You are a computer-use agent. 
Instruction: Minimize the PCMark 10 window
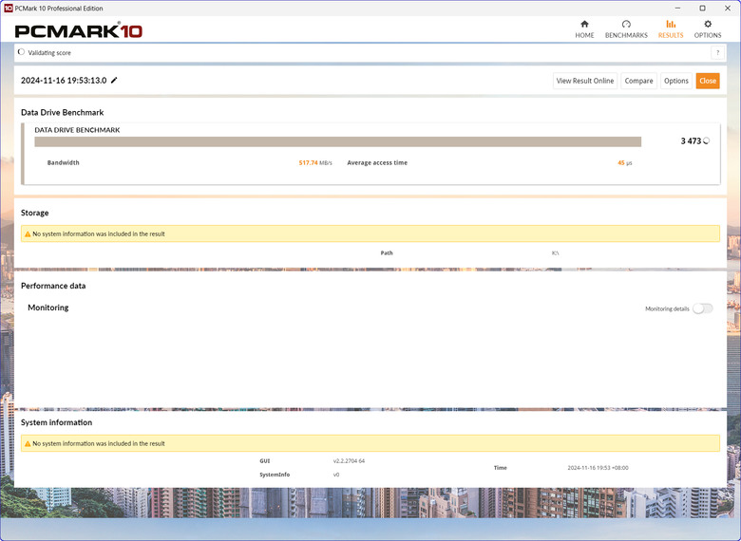(677, 8)
